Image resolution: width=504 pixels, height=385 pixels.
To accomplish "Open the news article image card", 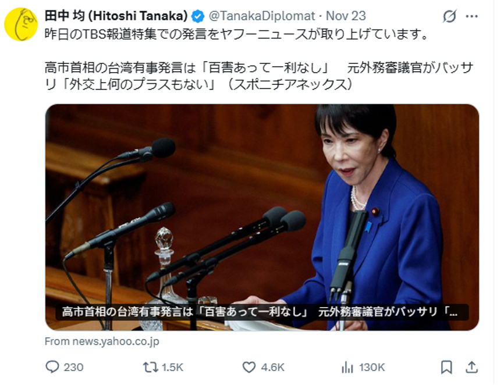I will [262, 217].
